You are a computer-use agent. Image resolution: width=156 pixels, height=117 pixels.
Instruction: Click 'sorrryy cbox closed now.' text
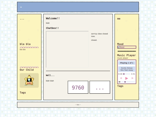point(99,35)
